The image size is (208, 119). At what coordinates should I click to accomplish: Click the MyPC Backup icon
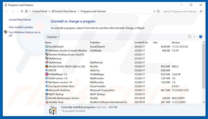point(47,94)
